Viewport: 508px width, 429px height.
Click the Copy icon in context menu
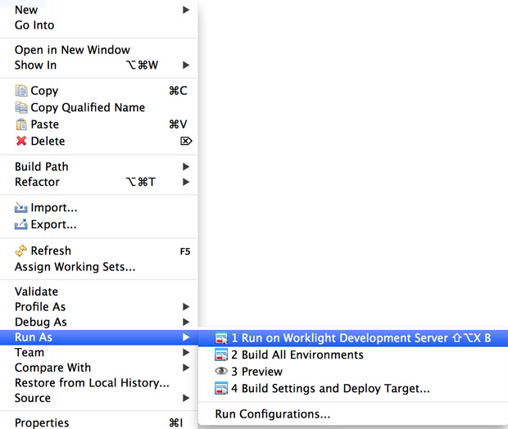(21, 91)
